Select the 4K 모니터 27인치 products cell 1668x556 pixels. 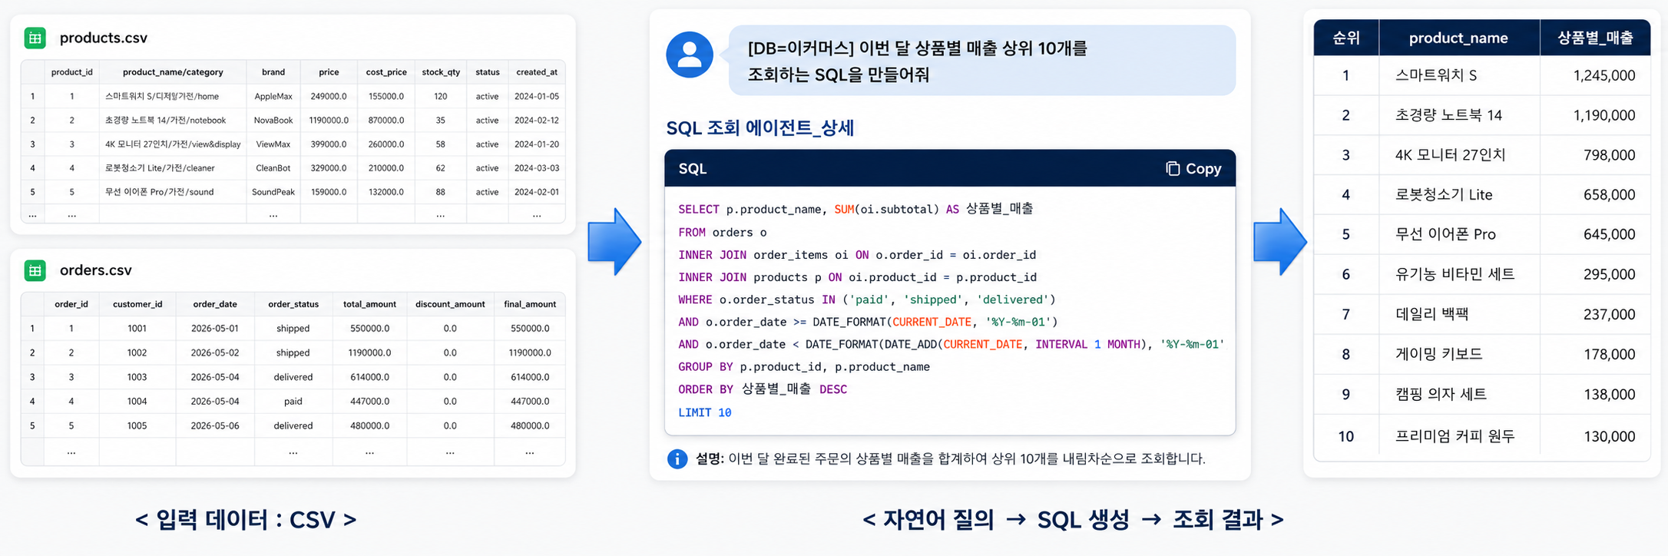[173, 144]
